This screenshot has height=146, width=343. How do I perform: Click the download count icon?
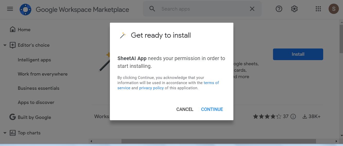pyautogui.click(x=305, y=117)
